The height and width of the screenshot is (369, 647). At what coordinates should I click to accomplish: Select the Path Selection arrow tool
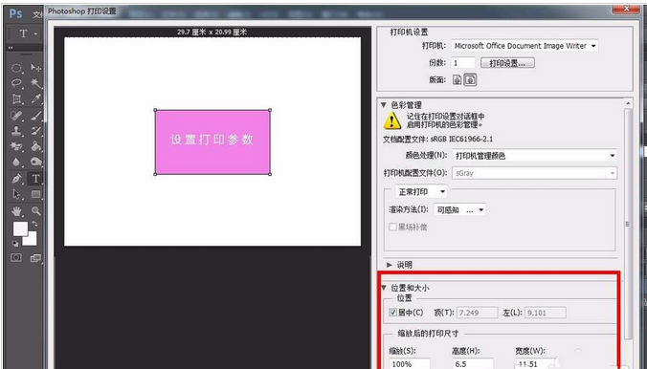tap(16, 194)
